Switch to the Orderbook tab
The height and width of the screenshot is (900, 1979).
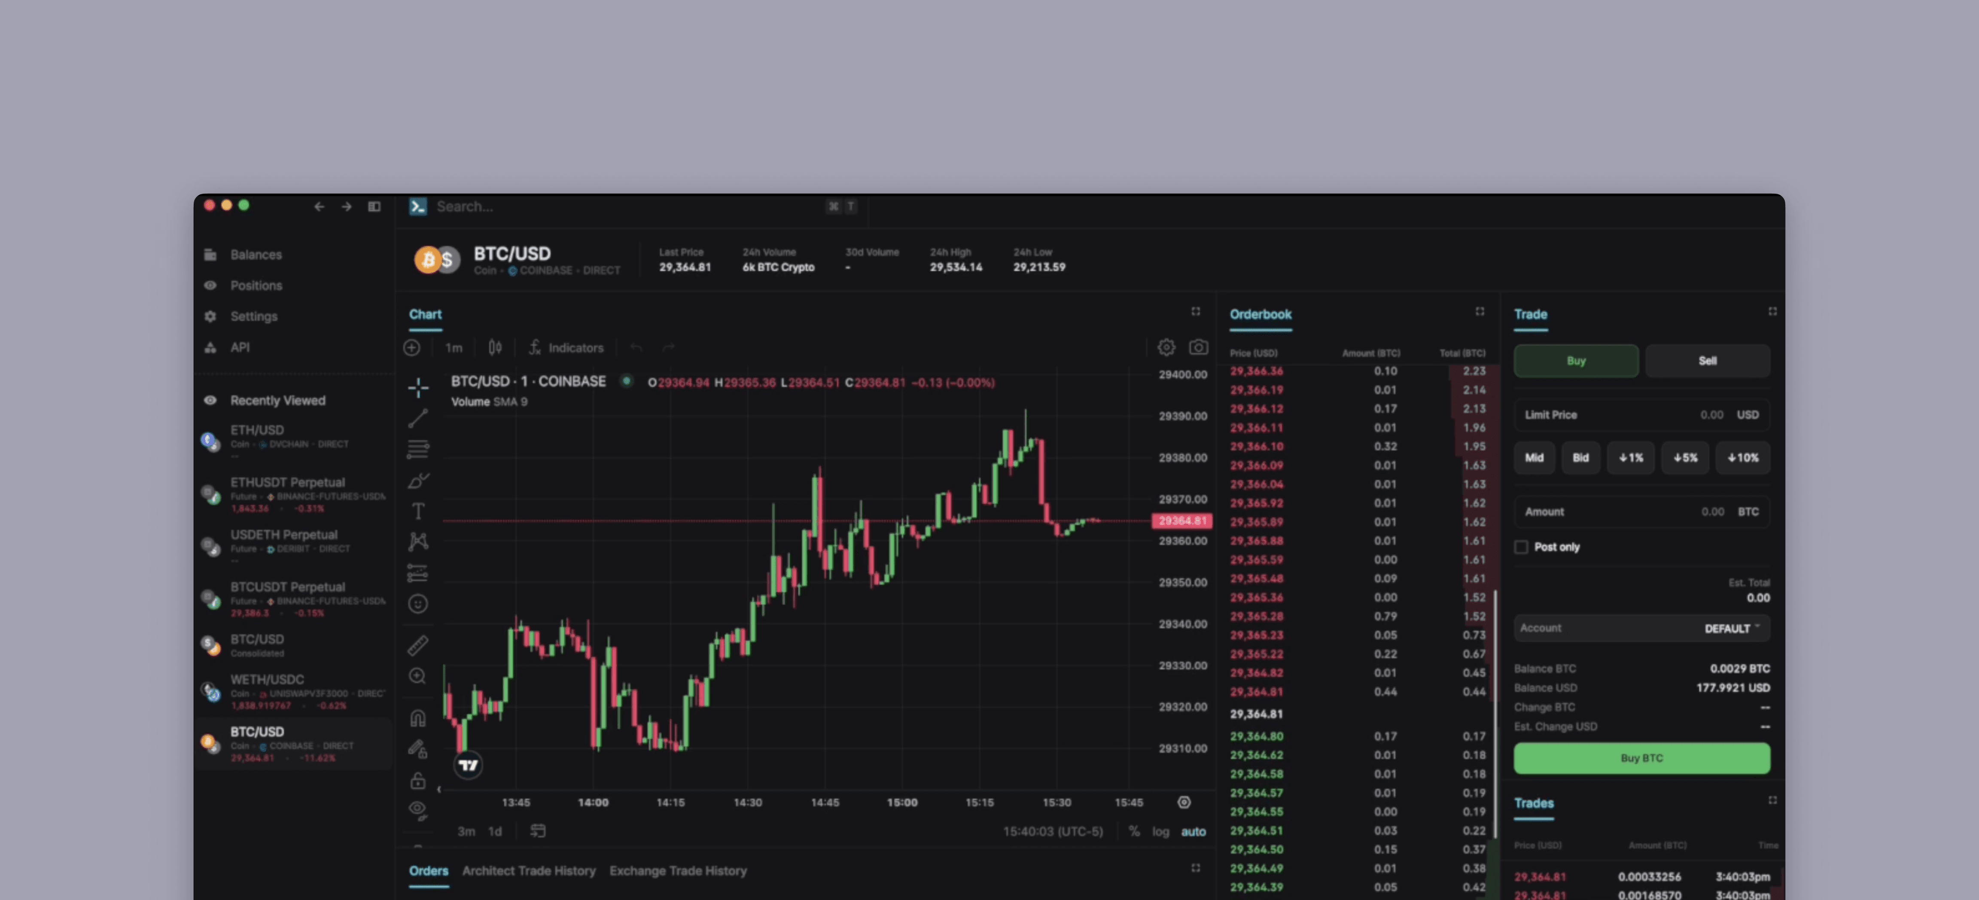pyautogui.click(x=1260, y=314)
